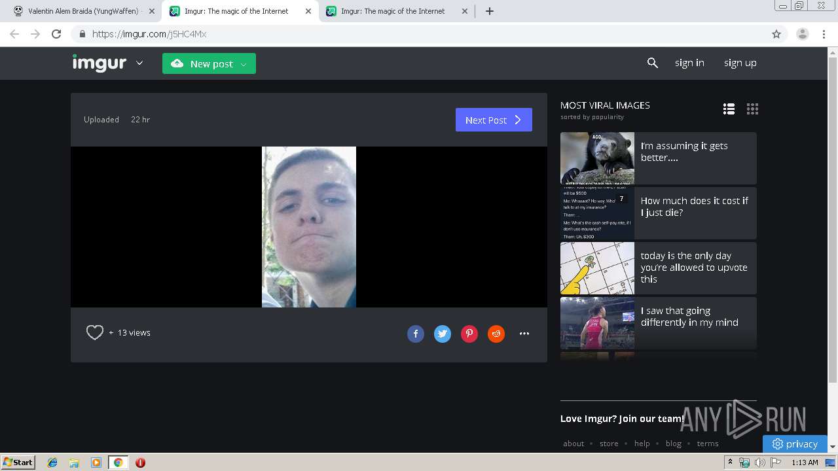Select the first Imgur browser tab
The height and width of the screenshot is (471, 838).
point(240,11)
